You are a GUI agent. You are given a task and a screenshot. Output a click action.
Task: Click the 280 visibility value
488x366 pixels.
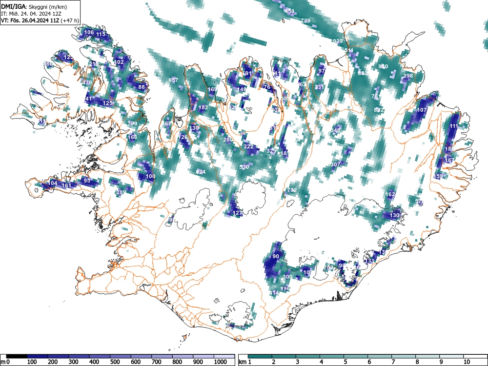point(228,140)
